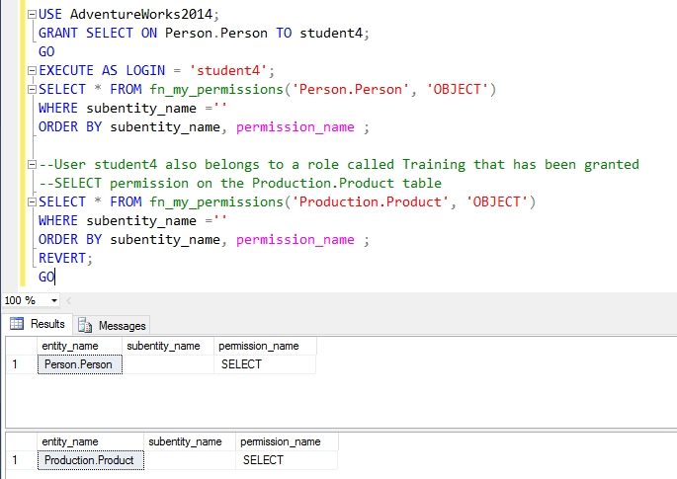Collapse the EXECUTE AS LOGIN outlining block
The image size is (677, 479).
click(33, 71)
